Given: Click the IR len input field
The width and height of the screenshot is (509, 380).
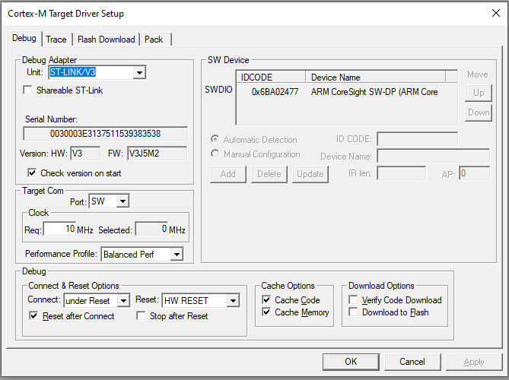Looking at the screenshot, I should 402,173.
